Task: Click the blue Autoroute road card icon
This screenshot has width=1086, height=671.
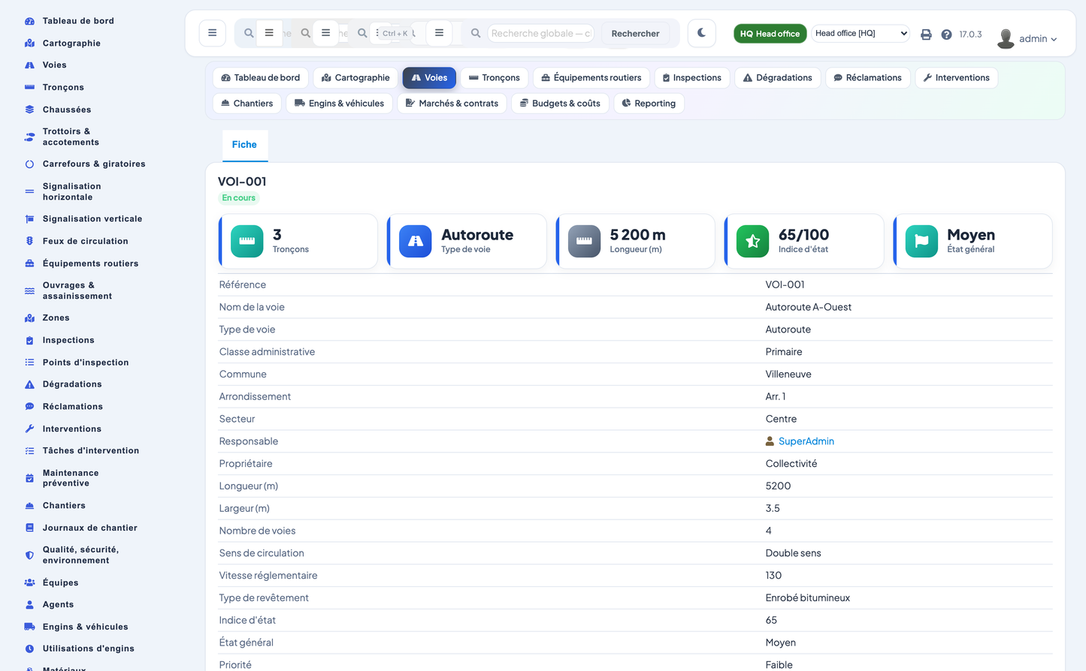Action: point(416,241)
